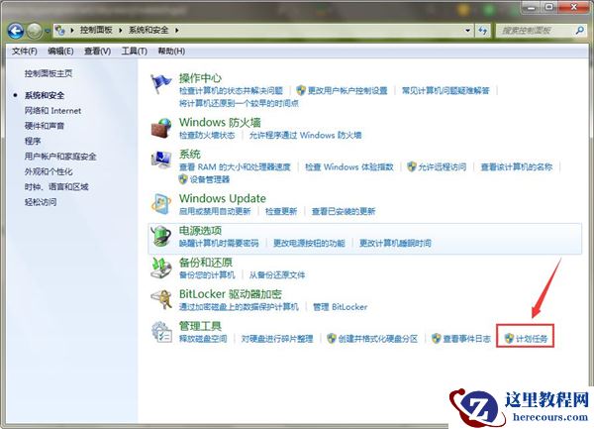Open 检查防火墙状态 link
The height and width of the screenshot is (429, 594).
point(207,135)
